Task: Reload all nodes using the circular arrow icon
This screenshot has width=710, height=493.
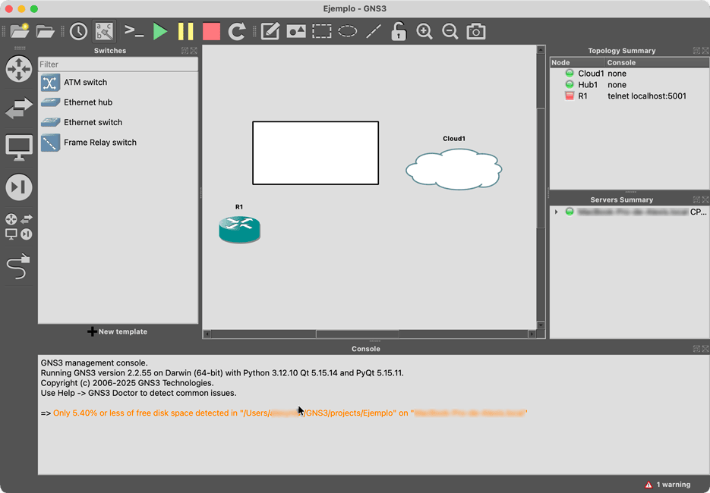Action: [x=236, y=31]
